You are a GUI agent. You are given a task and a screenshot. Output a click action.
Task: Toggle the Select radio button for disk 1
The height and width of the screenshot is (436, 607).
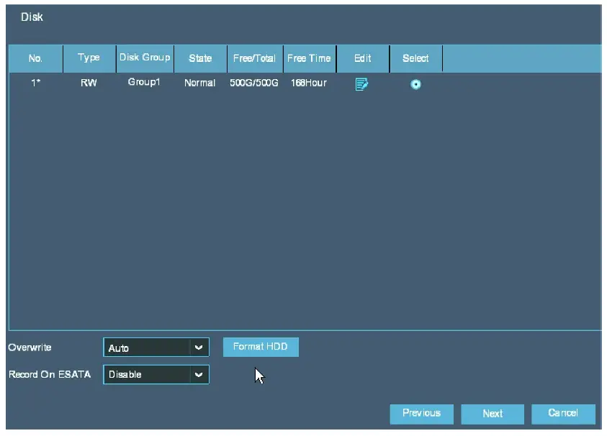pos(415,84)
